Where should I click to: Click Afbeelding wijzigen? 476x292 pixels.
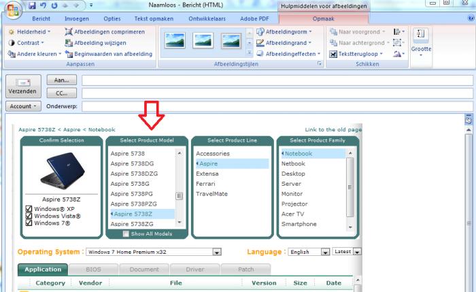coord(96,43)
